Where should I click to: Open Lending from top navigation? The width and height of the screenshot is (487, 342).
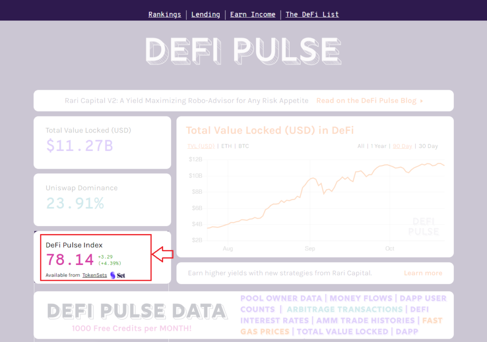click(205, 14)
